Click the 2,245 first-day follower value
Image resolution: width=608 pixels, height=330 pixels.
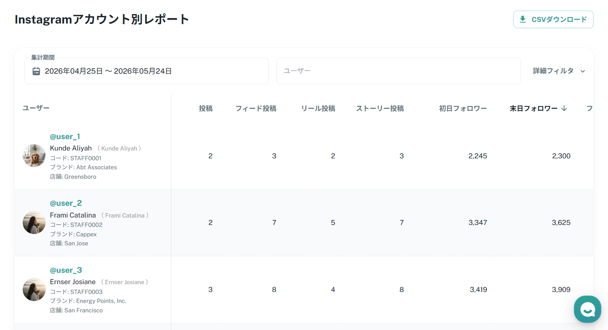[x=478, y=156]
